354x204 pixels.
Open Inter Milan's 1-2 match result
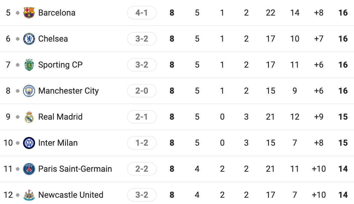[142, 143]
